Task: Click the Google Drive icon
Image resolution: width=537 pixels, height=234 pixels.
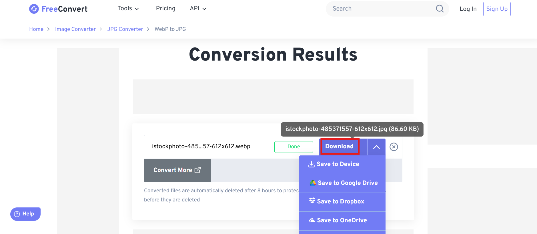Action: pos(313,183)
